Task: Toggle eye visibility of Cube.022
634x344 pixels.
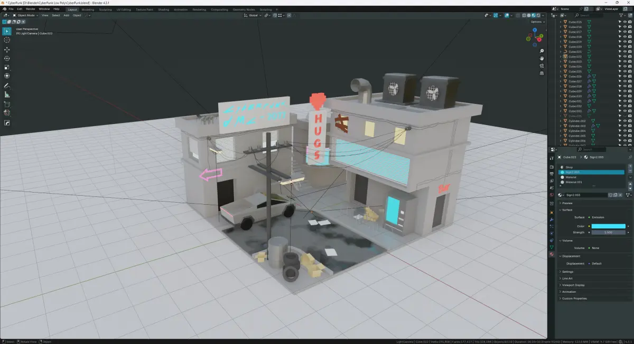Action: (625, 56)
